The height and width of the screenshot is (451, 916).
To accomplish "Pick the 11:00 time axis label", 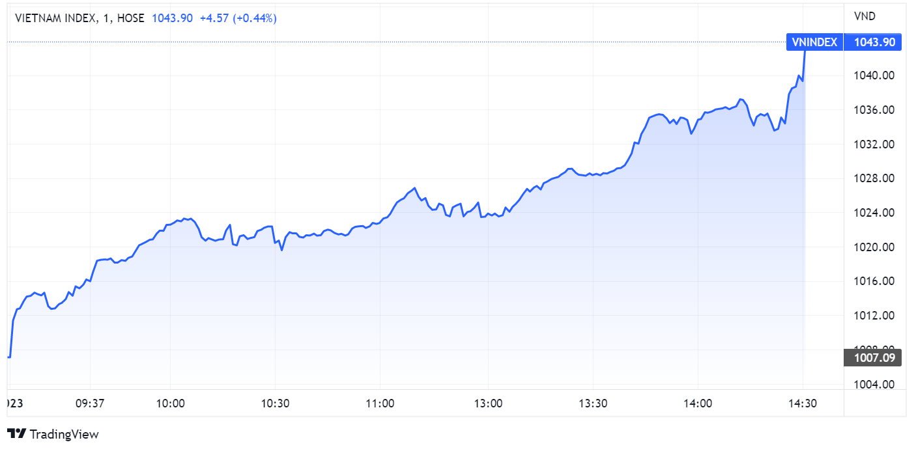I will (x=380, y=403).
